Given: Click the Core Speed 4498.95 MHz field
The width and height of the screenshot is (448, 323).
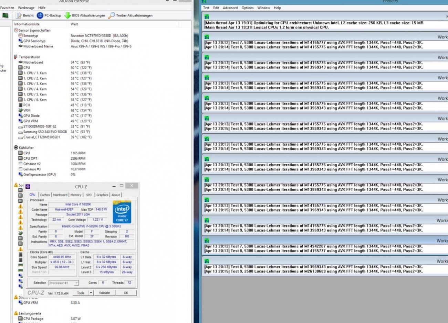Looking at the screenshot, I should [62, 257].
